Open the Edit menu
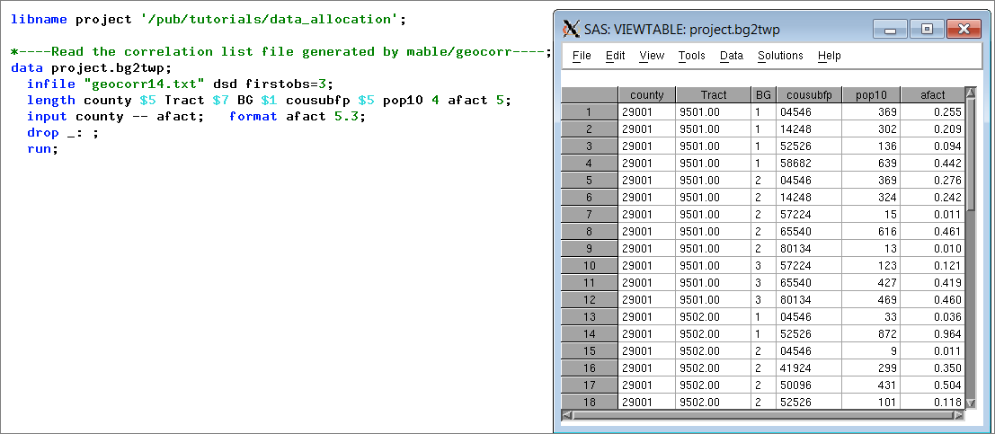This screenshot has width=995, height=434. coord(615,56)
